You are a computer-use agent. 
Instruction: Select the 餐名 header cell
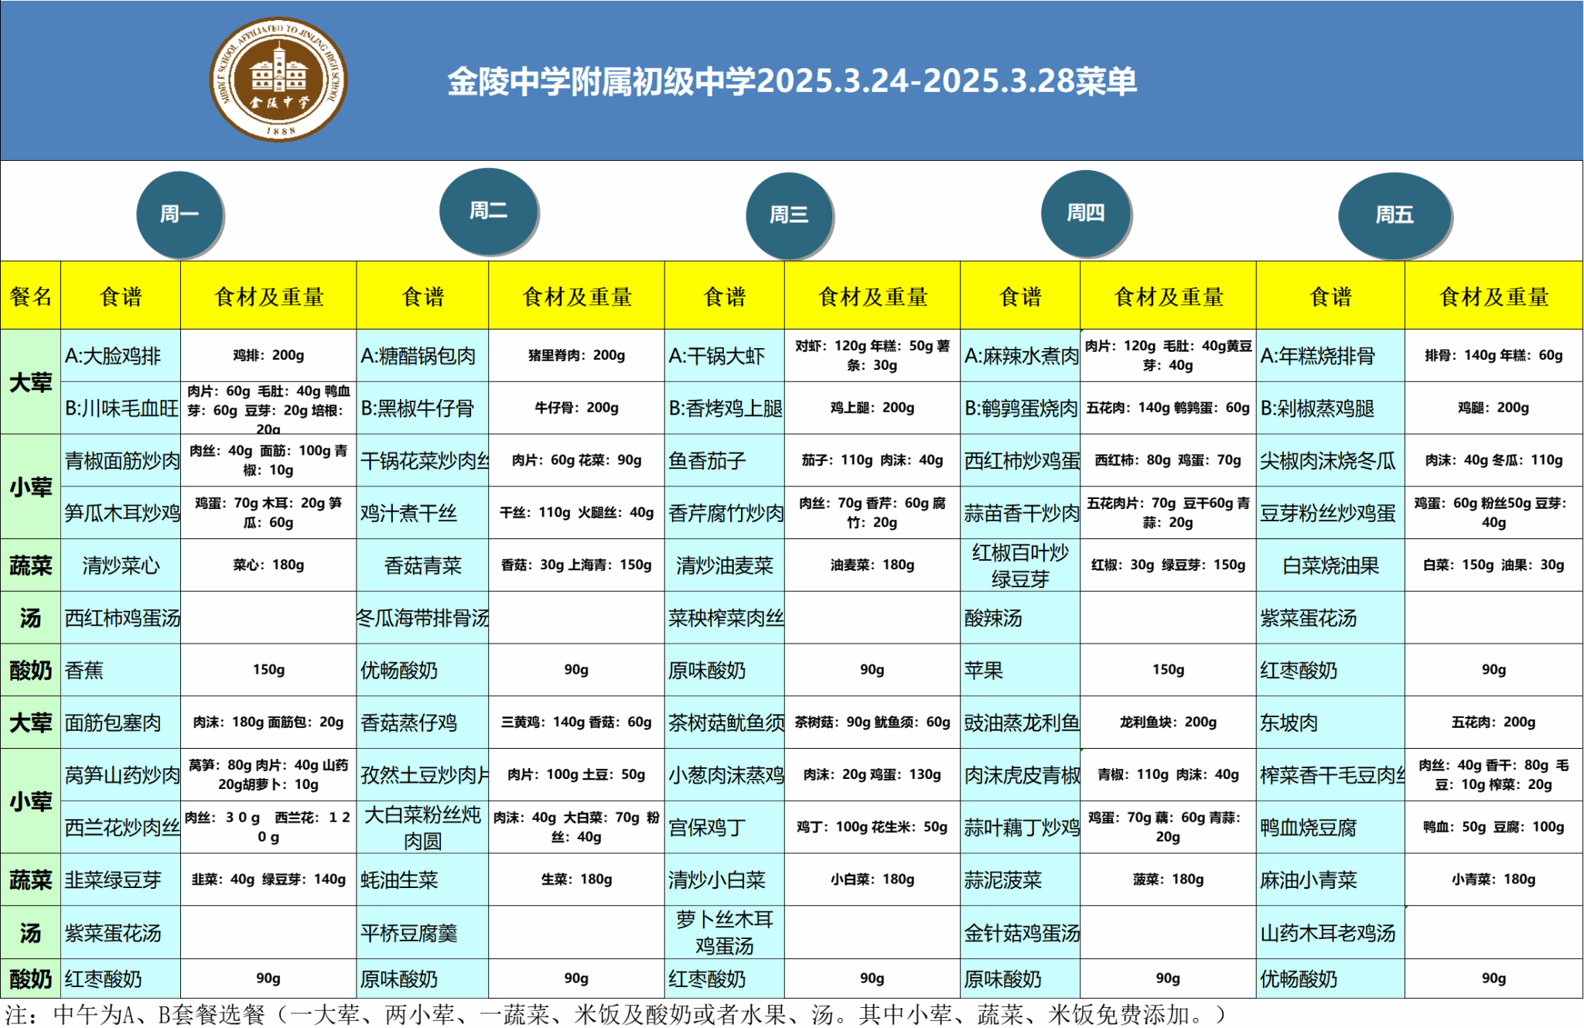coord(31,296)
